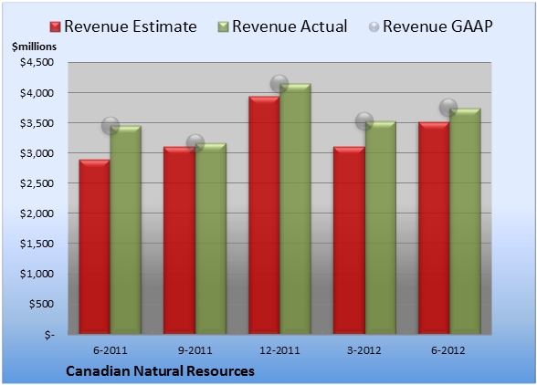Click the red Revenue Estimate legend swatch
537x385 pixels.
[x=55, y=27]
